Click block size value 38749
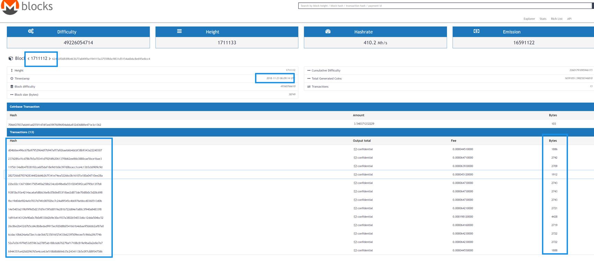This screenshot has width=594, height=261. pos(292,94)
